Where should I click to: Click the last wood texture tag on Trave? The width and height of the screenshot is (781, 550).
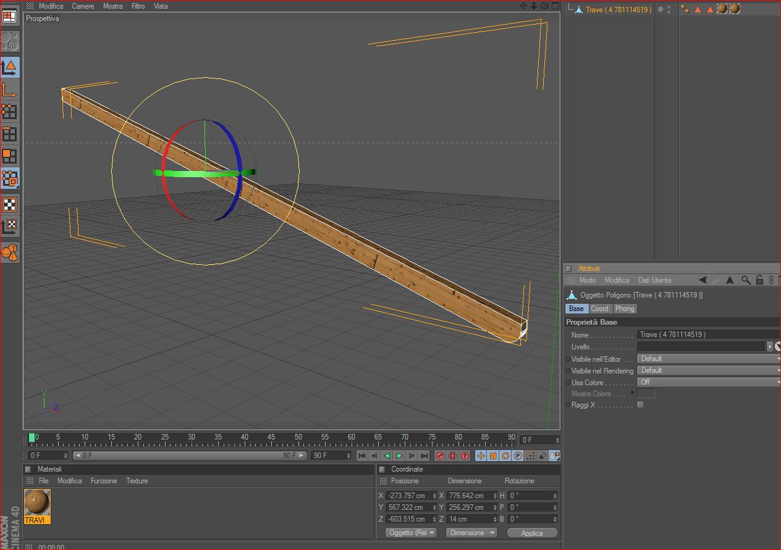pyautogui.click(x=734, y=9)
